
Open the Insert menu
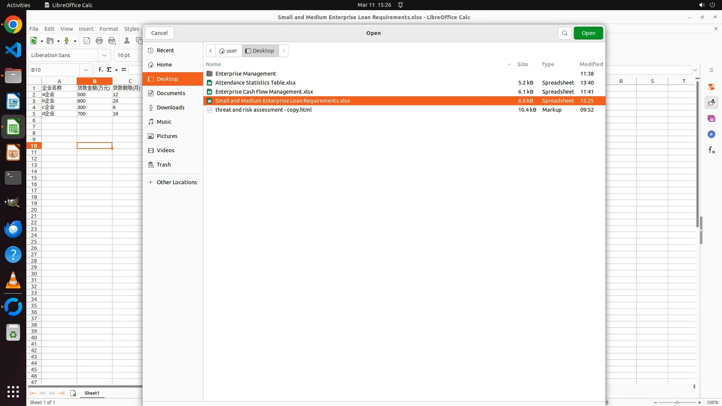pos(86,29)
